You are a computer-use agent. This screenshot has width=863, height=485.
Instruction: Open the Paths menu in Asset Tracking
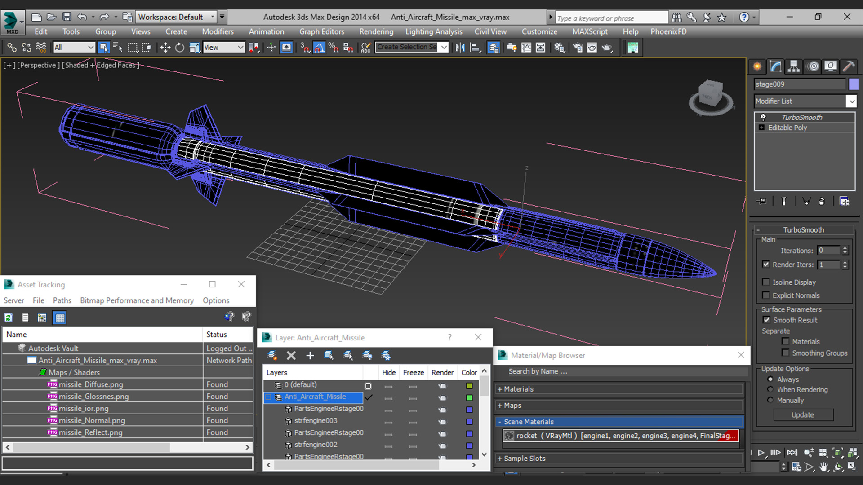click(x=62, y=300)
